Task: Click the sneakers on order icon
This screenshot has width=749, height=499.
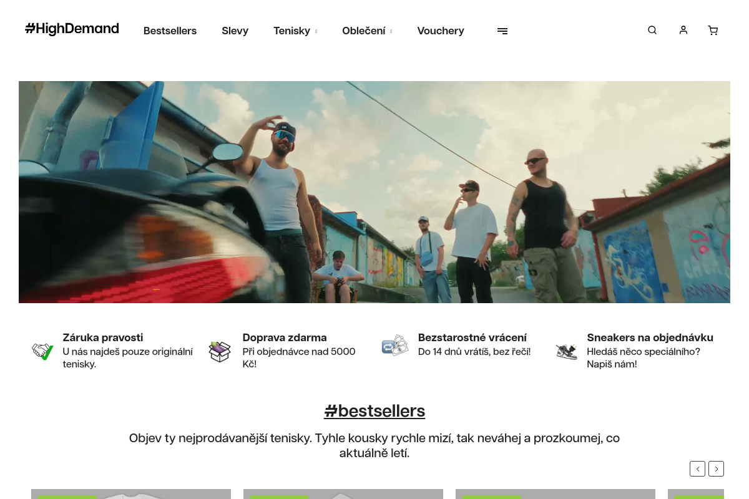Action: click(x=567, y=351)
